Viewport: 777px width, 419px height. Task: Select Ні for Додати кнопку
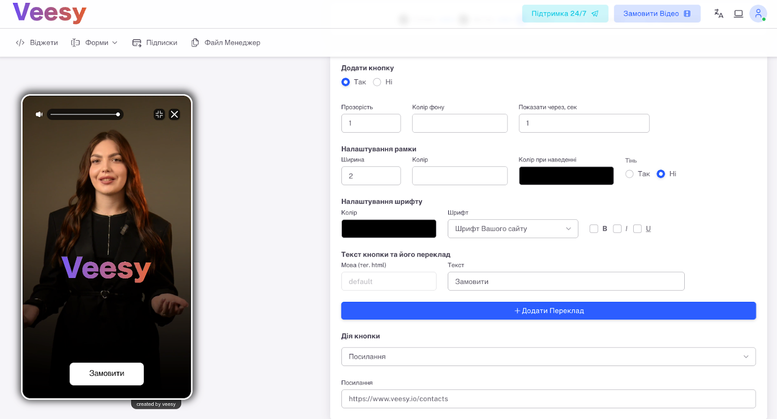pyautogui.click(x=377, y=82)
